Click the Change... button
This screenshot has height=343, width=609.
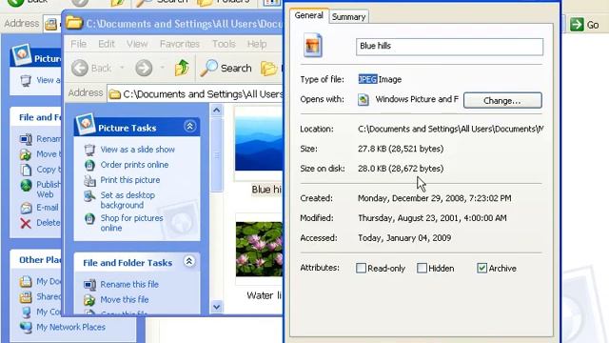coord(502,100)
